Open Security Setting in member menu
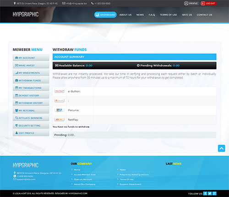 [x=31, y=125]
